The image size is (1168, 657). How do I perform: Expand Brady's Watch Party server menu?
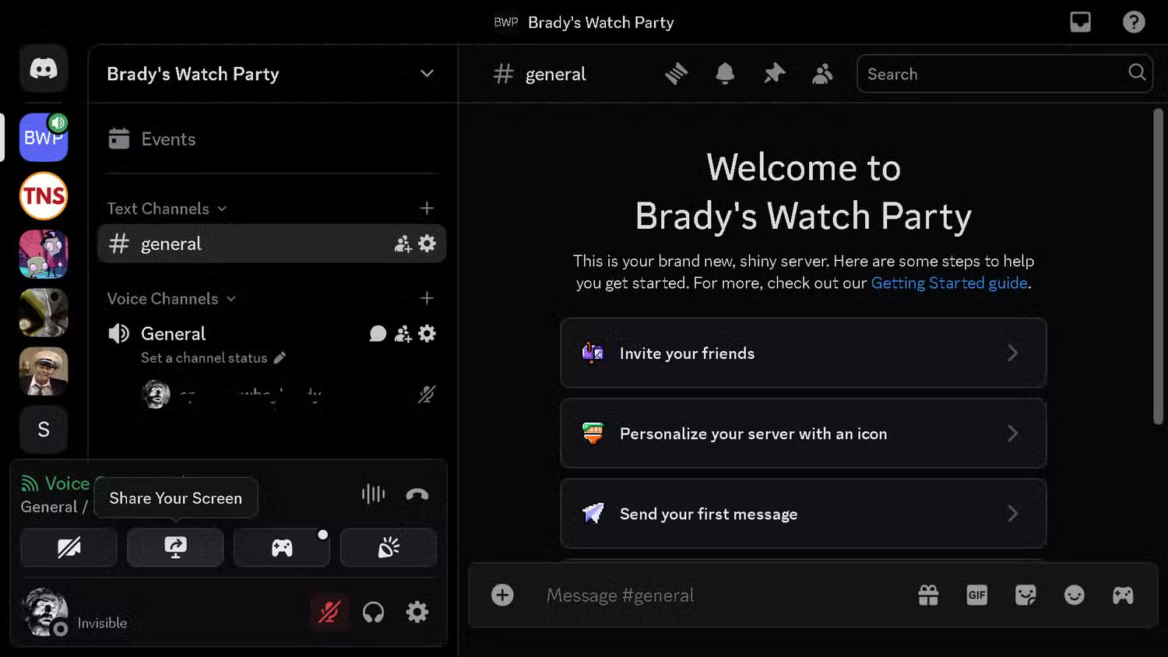pos(427,74)
